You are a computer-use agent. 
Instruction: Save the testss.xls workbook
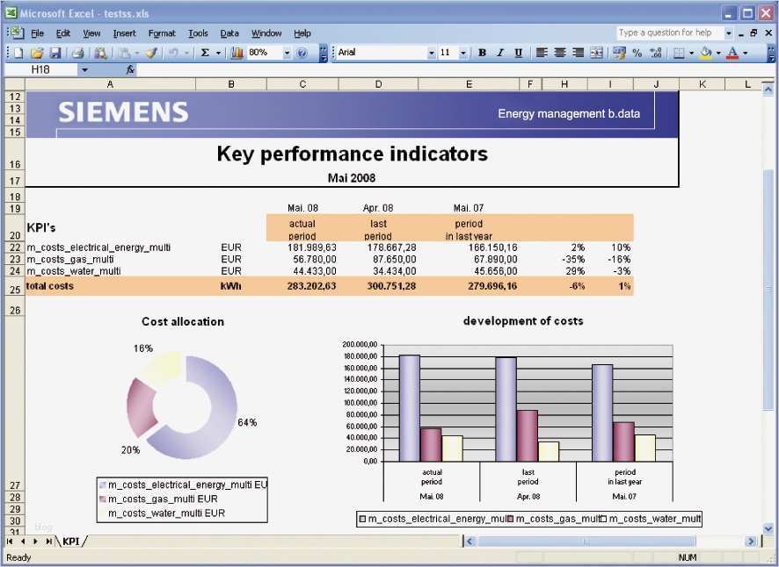(55, 53)
